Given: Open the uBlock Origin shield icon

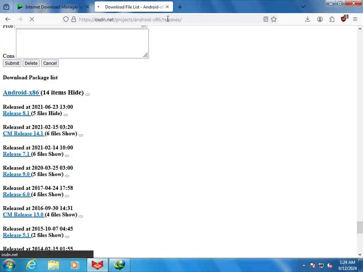Looking at the screenshot, I should point(344,19).
